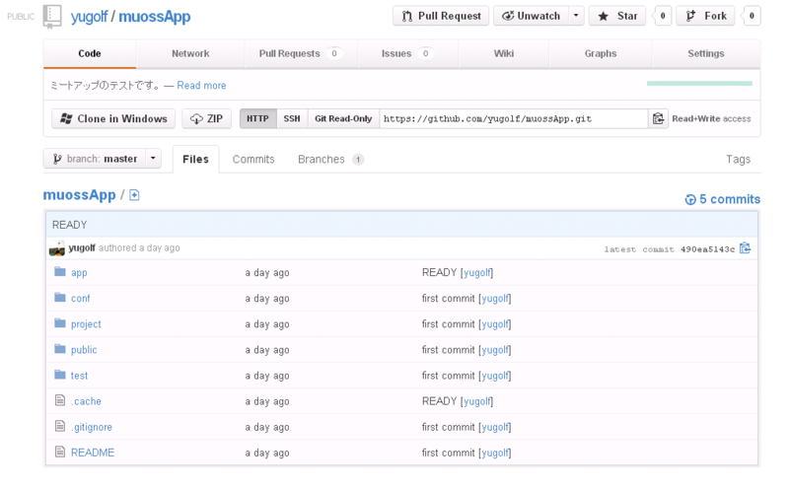
Task: Switch to the Code tab
Action: 90,54
